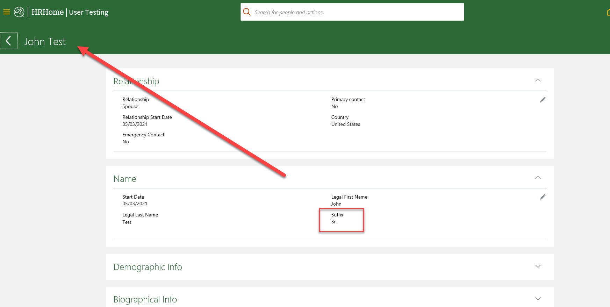Click the Emergency Contact label
Screen dimensions: 610x307
(143, 135)
